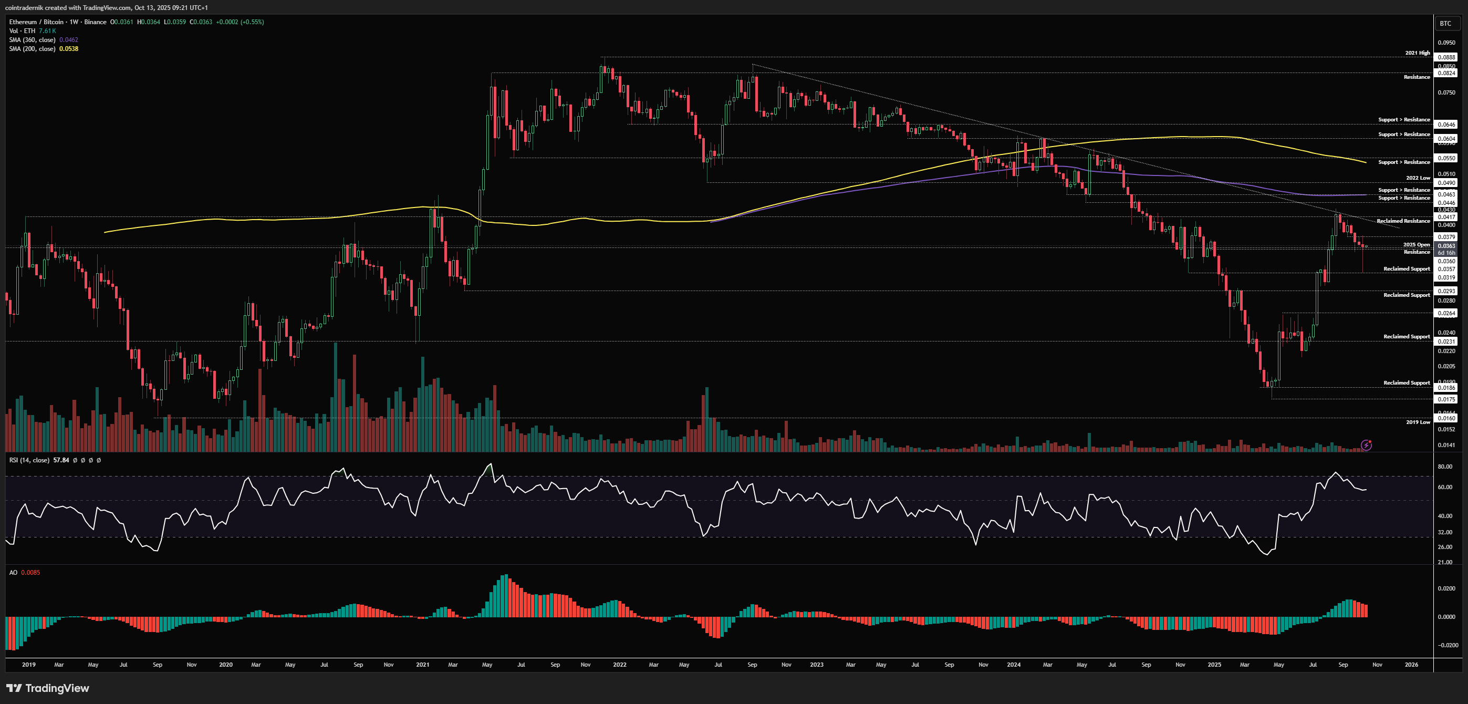Click the SMA (360, close) legend
Image resolution: width=1468 pixels, height=704 pixels.
pyautogui.click(x=32, y=40)
